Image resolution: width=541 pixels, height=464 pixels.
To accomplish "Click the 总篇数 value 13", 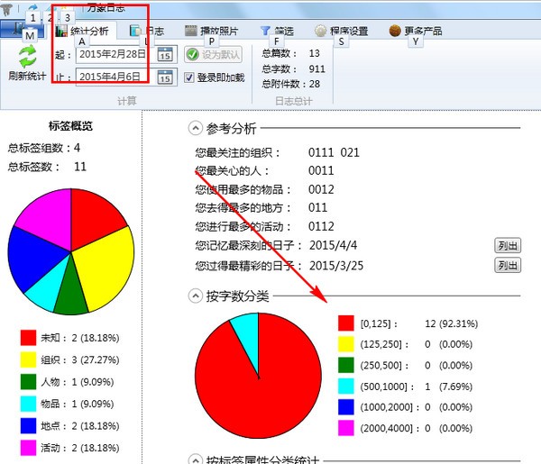I will coord(315,53).
